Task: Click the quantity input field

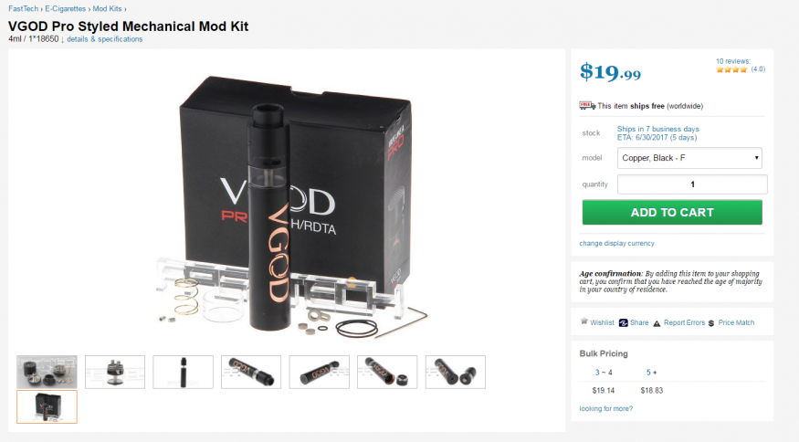Action: [x=692, y=184]
